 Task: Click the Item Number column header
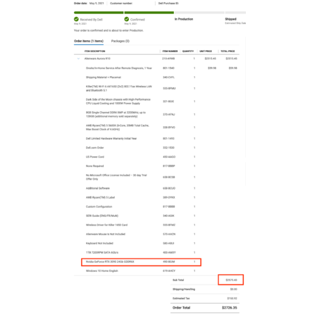(170, 51)
